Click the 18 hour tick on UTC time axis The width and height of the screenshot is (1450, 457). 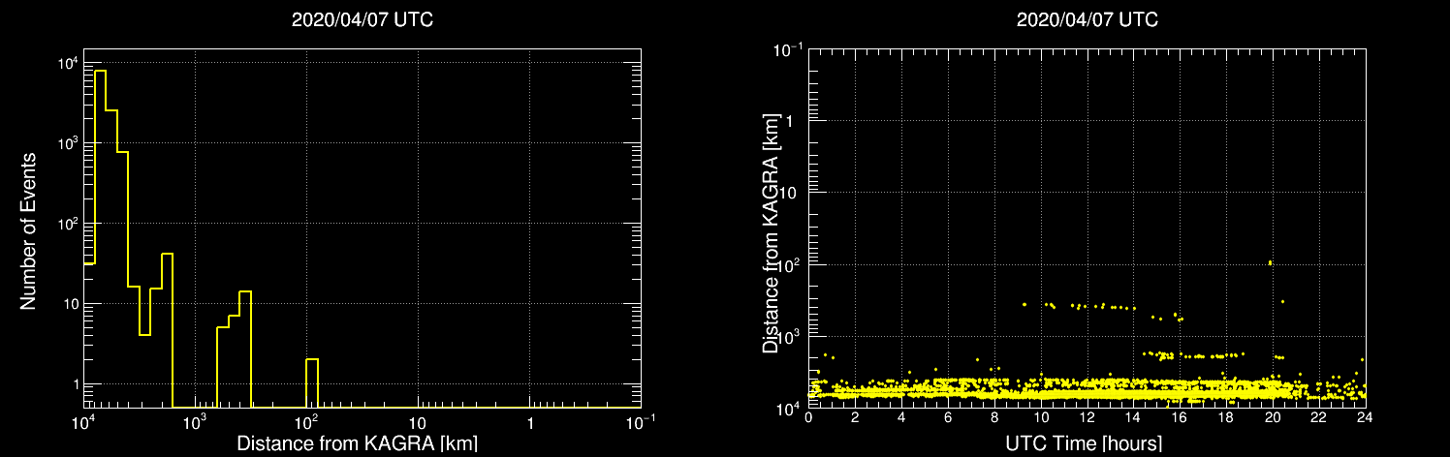(x=1226, y=418)
